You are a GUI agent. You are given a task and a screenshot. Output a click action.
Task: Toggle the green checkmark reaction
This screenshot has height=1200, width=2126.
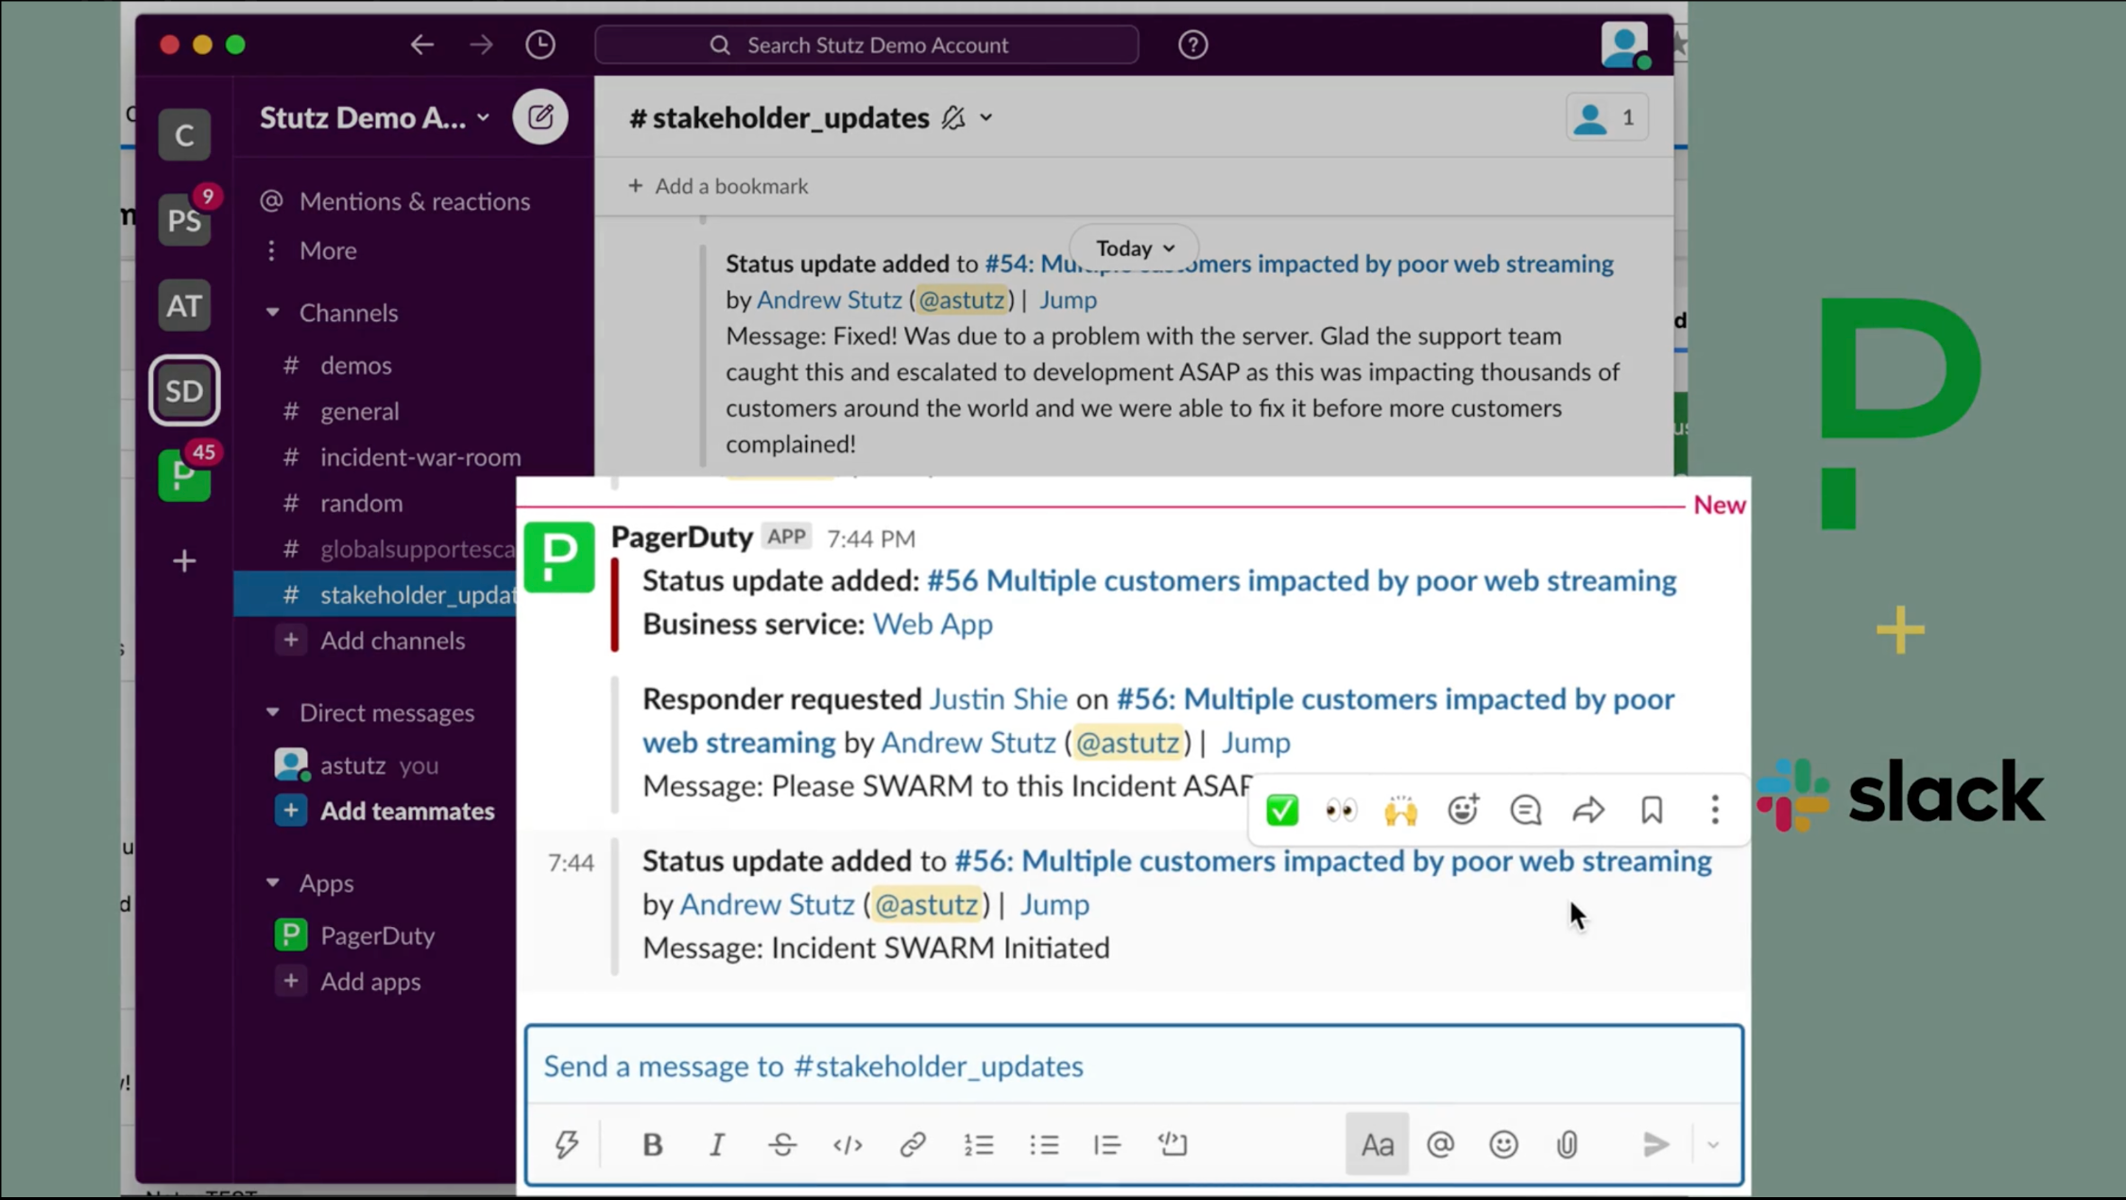point(1281,810)
